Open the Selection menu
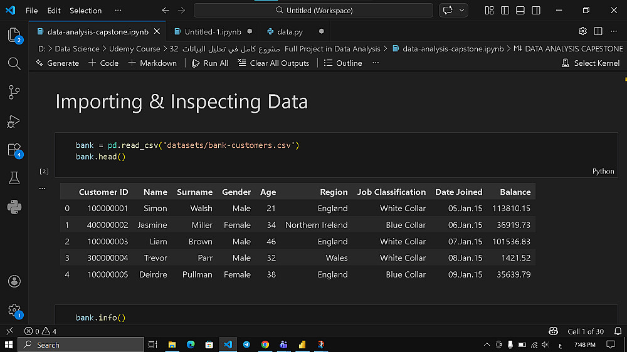The height and width of the screenshot is (352, 627). click(x=85, y=11)
